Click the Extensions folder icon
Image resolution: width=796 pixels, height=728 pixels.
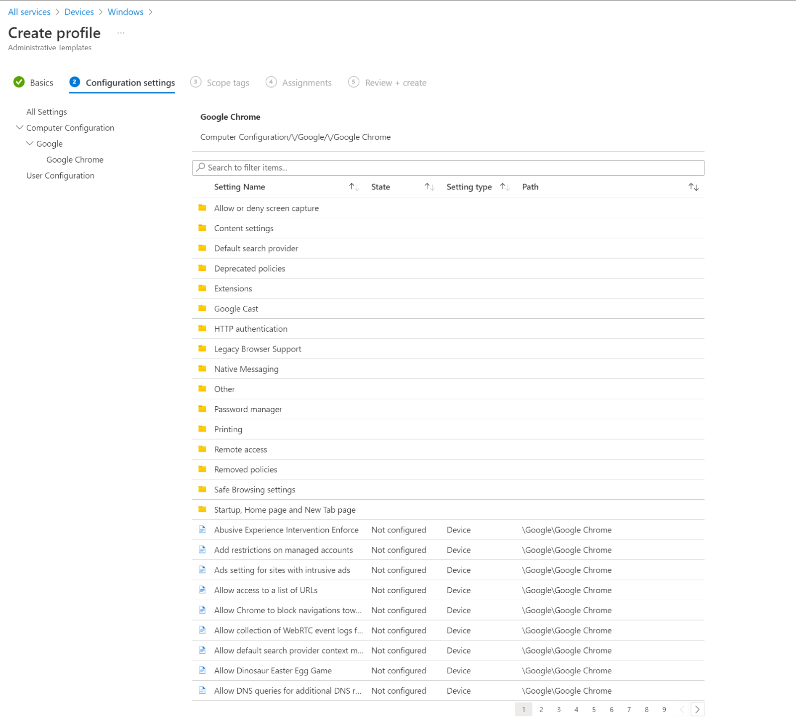tap(202, 288)
